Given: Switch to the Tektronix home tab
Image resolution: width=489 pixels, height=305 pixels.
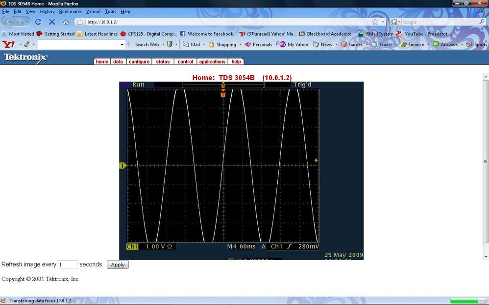Looking at the screenshot, I should tap(102, 62).
